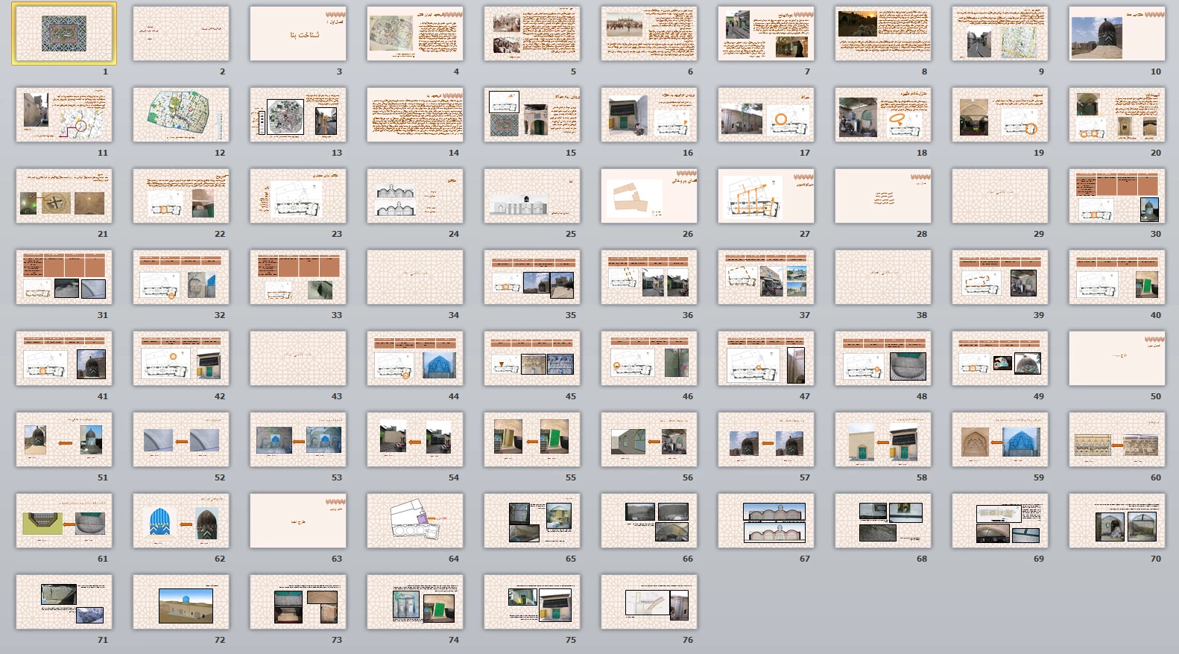The image size is (1179, 654).
Task: Select slide 59 with brick and blue arches
Action: [1000, 439]
